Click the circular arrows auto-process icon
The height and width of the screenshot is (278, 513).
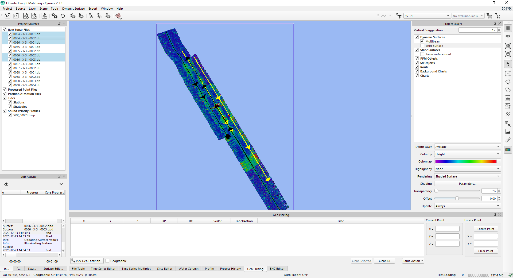(x=63, y=16)
